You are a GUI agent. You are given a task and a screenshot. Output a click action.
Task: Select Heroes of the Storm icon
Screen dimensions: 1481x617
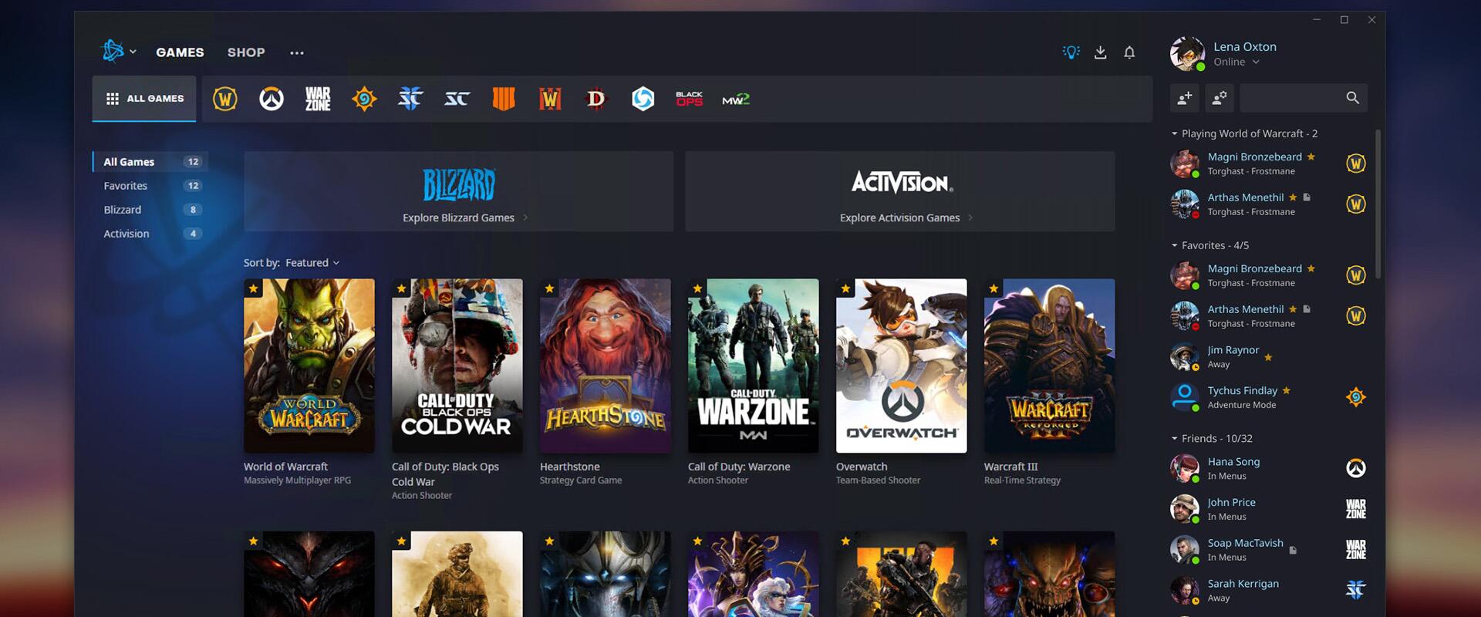pos(643,99)
